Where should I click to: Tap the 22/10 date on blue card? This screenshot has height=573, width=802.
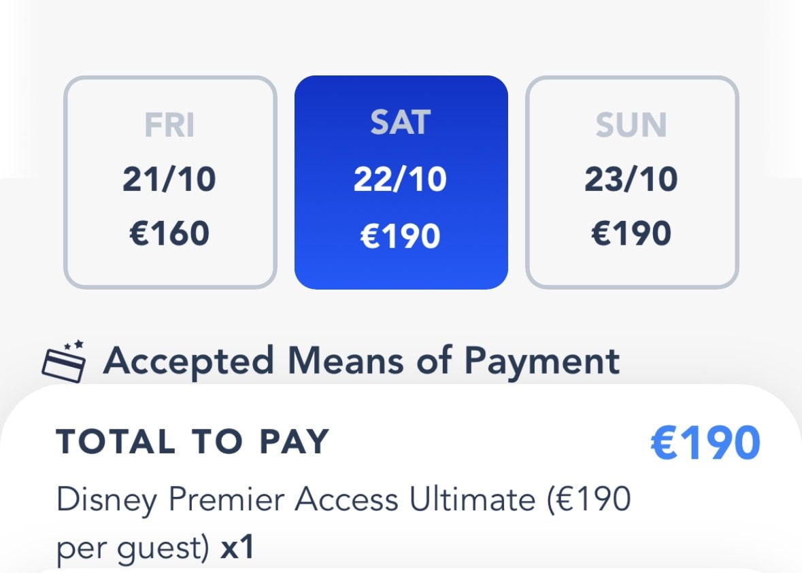pos(401,179)
